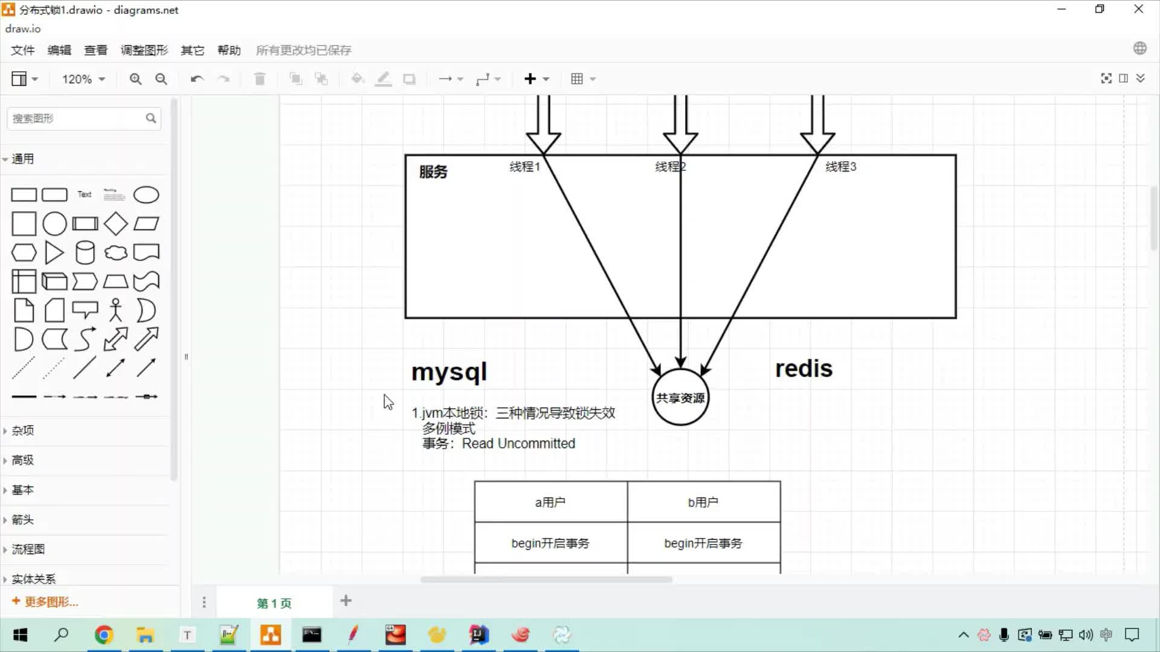
Task: Open Chrome from the taskbar
Action: (104, 635)
